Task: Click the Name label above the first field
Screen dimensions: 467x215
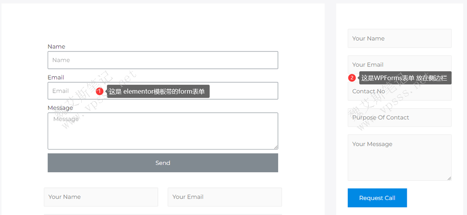Action: [57, 47]
